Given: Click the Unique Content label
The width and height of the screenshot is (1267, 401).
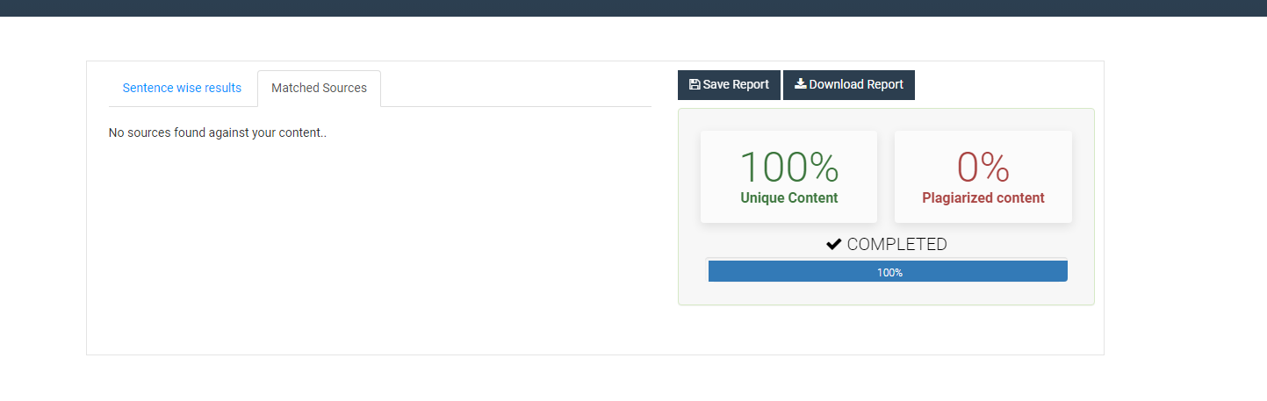Looking at the screenshot, I should pyautogui.click(x=788, y=198).
